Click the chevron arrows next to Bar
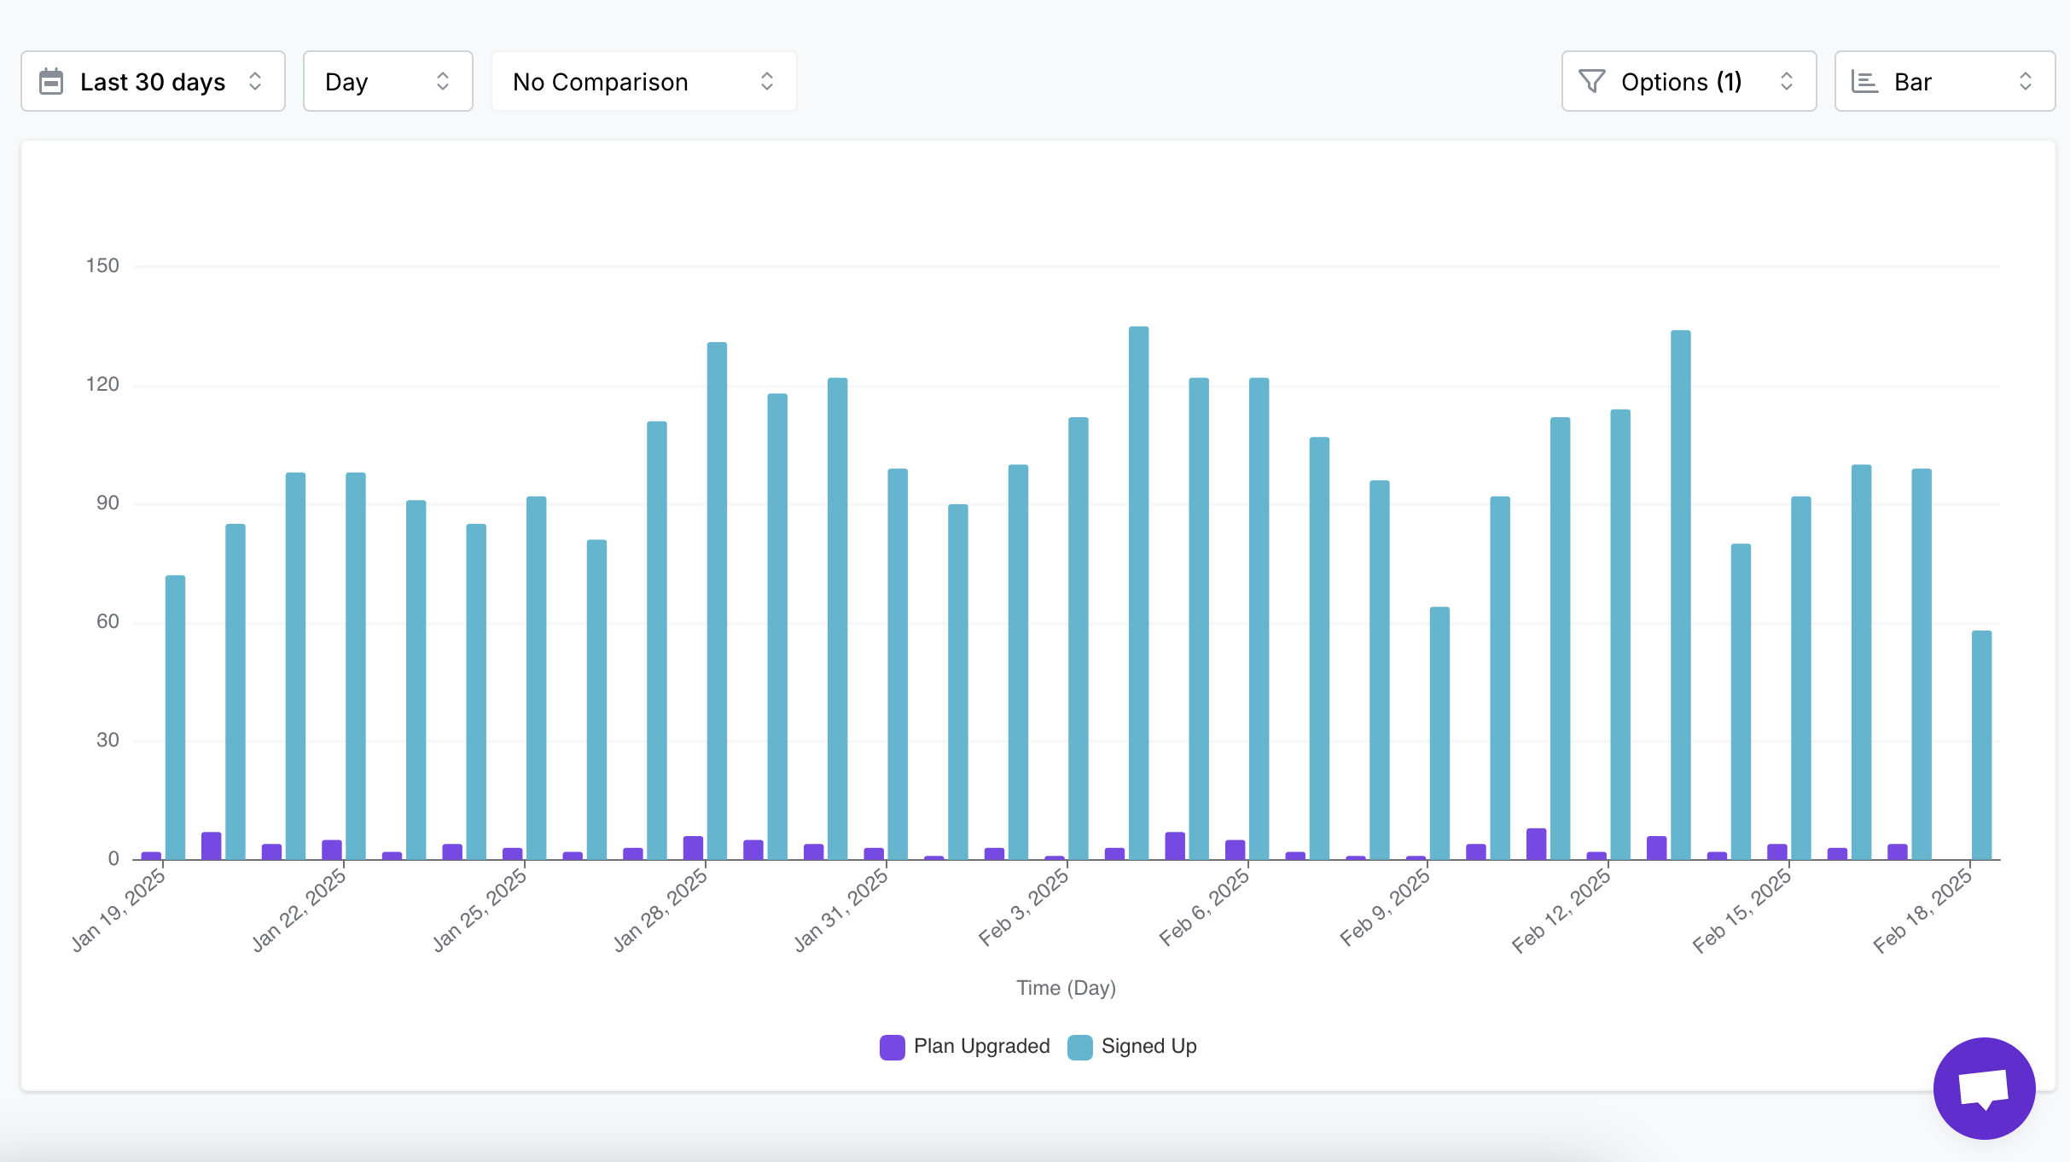 pyautogui.click(x=2025, y=82)
